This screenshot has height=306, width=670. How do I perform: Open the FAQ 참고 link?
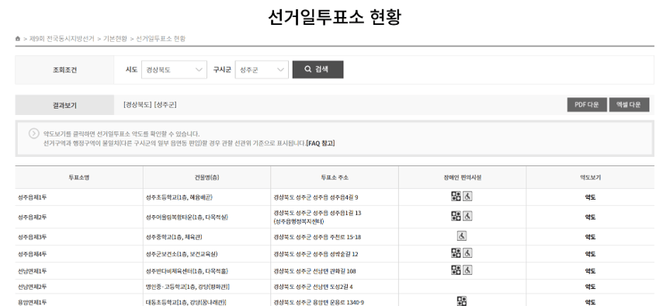[x=321, y=143]
